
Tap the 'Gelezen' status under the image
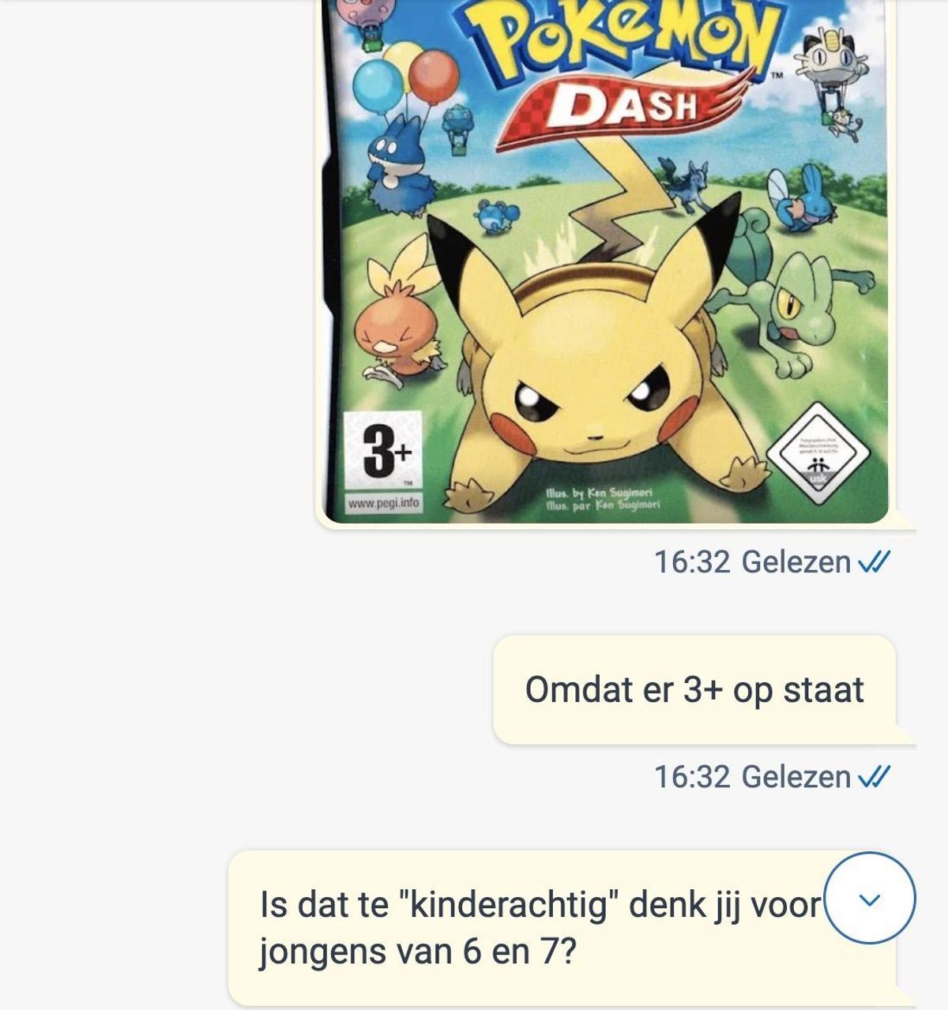[796, 562]
